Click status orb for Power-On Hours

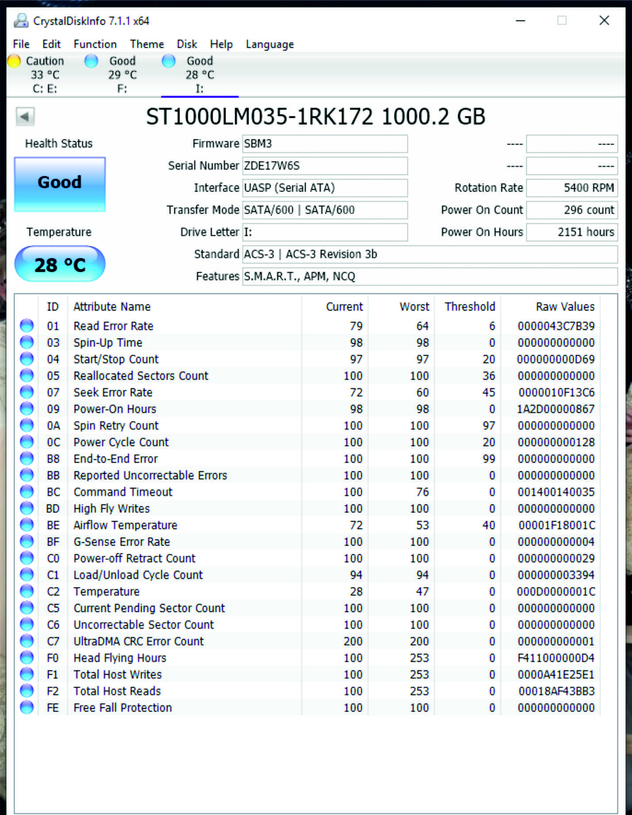[x=27, y=408]
